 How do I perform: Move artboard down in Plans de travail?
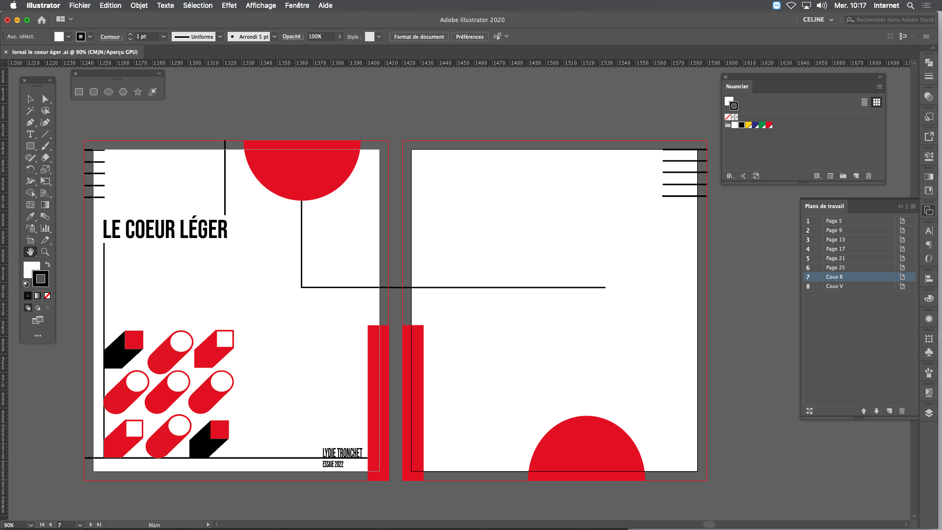(876, 411)
